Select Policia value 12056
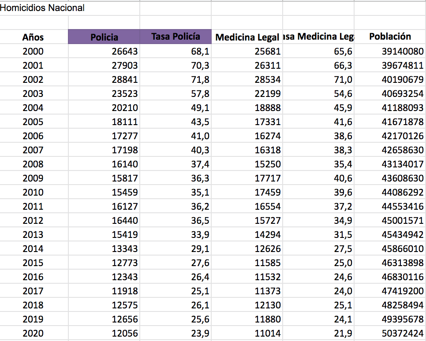Image resolution: width=426 pixels, height=341 pixels. click(104, 334)
